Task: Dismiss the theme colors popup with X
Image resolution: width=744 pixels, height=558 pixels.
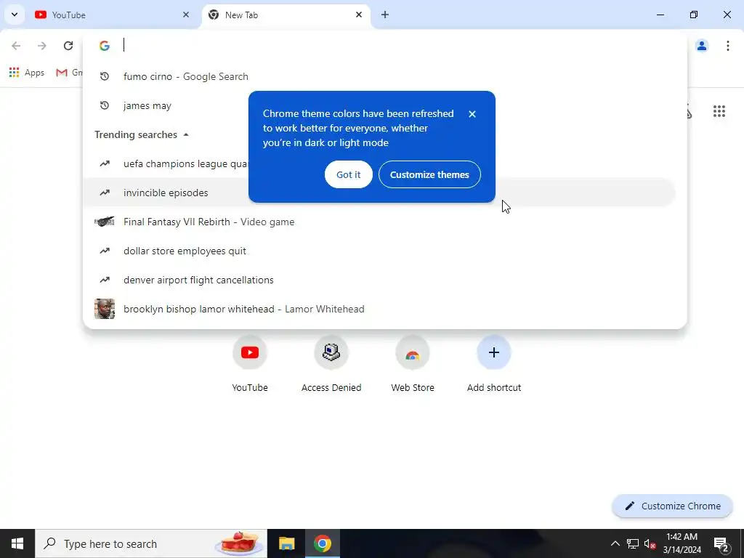Action: point(472,114)
